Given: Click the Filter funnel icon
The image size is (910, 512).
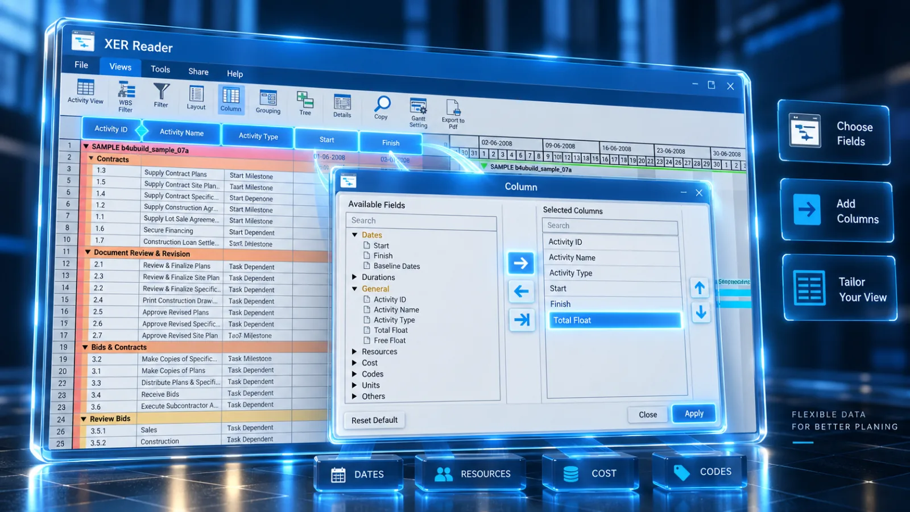Looking at the screenshot, I should tap(162, 91).
